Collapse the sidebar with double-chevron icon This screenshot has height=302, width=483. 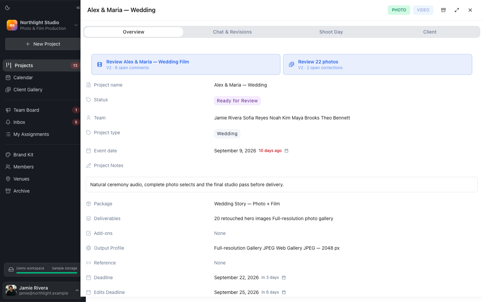coord(78,8)
